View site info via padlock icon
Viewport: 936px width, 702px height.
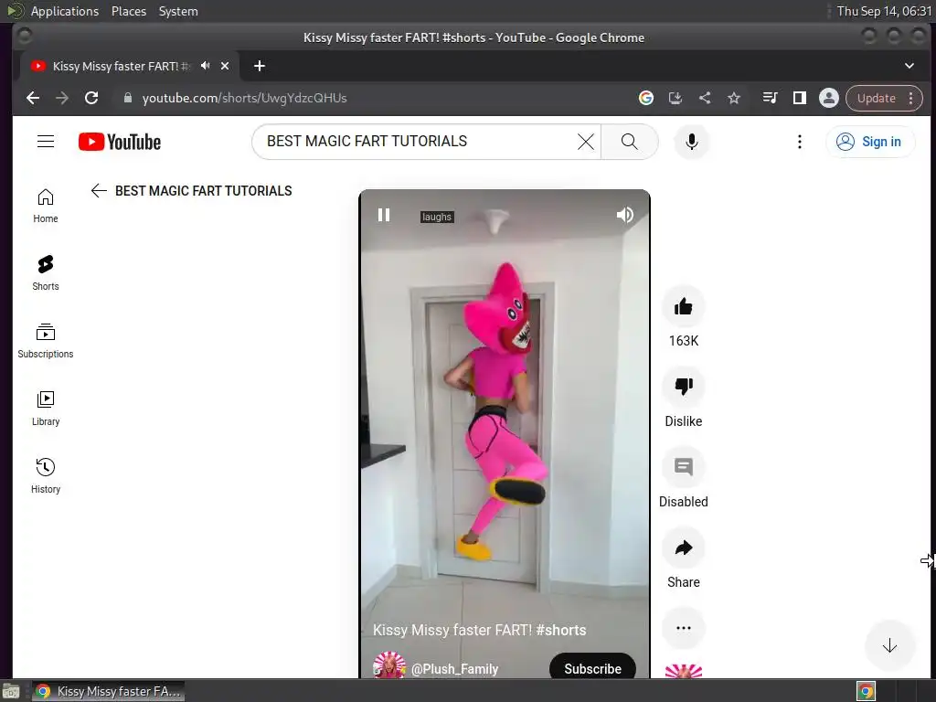click(x=127, y=98)
